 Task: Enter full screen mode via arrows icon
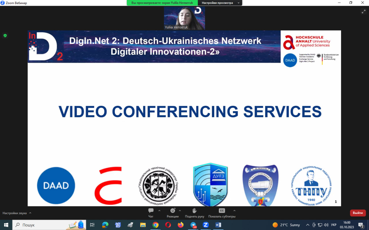coord(363,11)
